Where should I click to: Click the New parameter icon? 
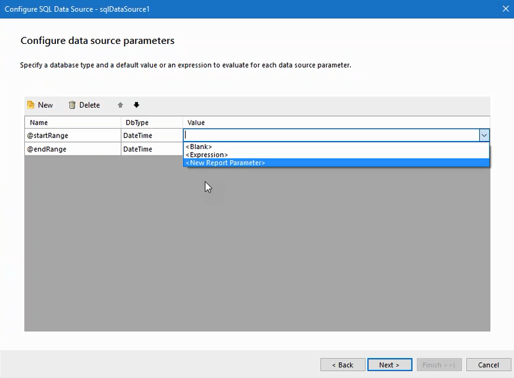31,105
